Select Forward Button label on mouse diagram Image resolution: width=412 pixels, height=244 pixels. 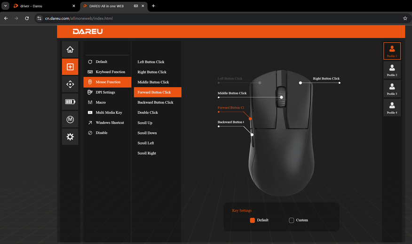(x=231, y=107)
